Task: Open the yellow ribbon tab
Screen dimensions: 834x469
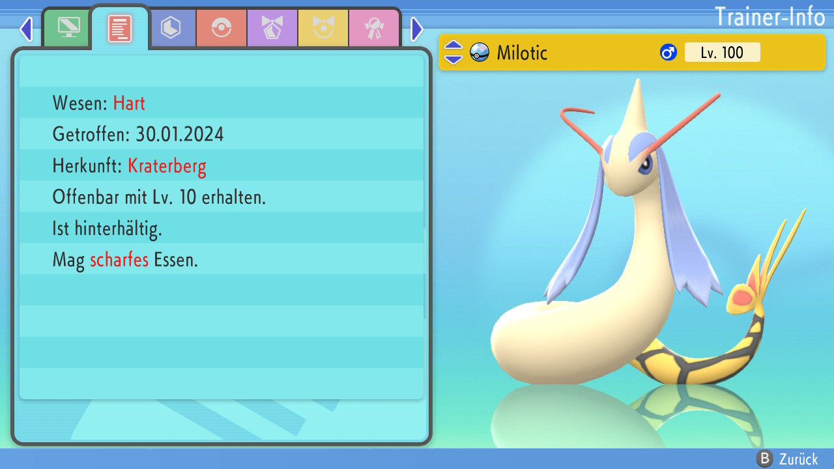Action: click(x=323, y=27)
